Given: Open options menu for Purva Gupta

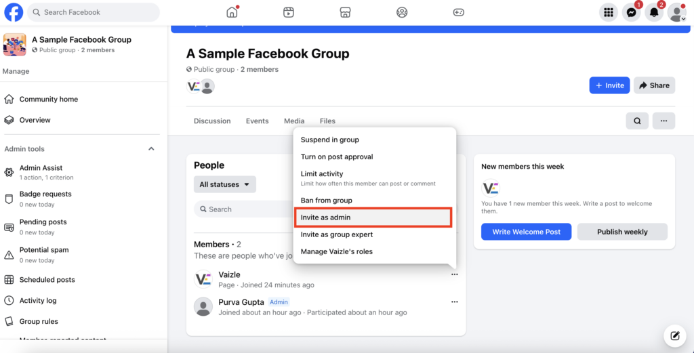Looking at the screenshot, I should (454, 302).
